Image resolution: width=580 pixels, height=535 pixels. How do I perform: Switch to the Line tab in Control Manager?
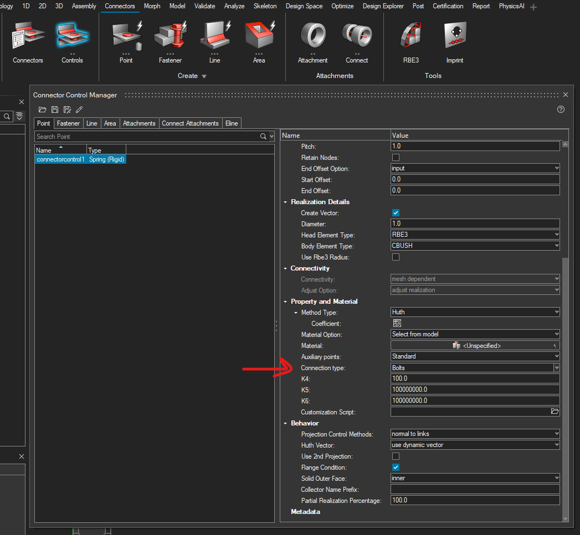[92, 123]
